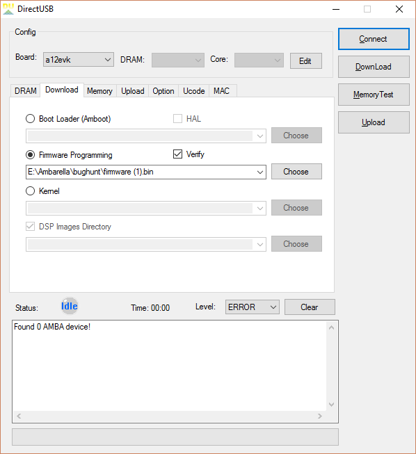Click the Idle status indicator icon
Screen dimensions: 416x454
coord(70,306)
